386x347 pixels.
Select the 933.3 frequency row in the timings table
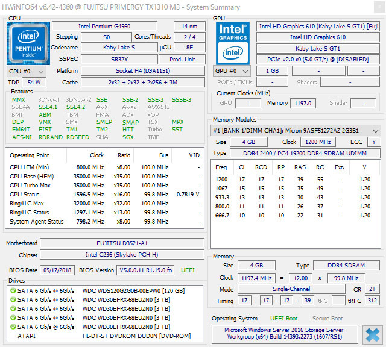296,198
